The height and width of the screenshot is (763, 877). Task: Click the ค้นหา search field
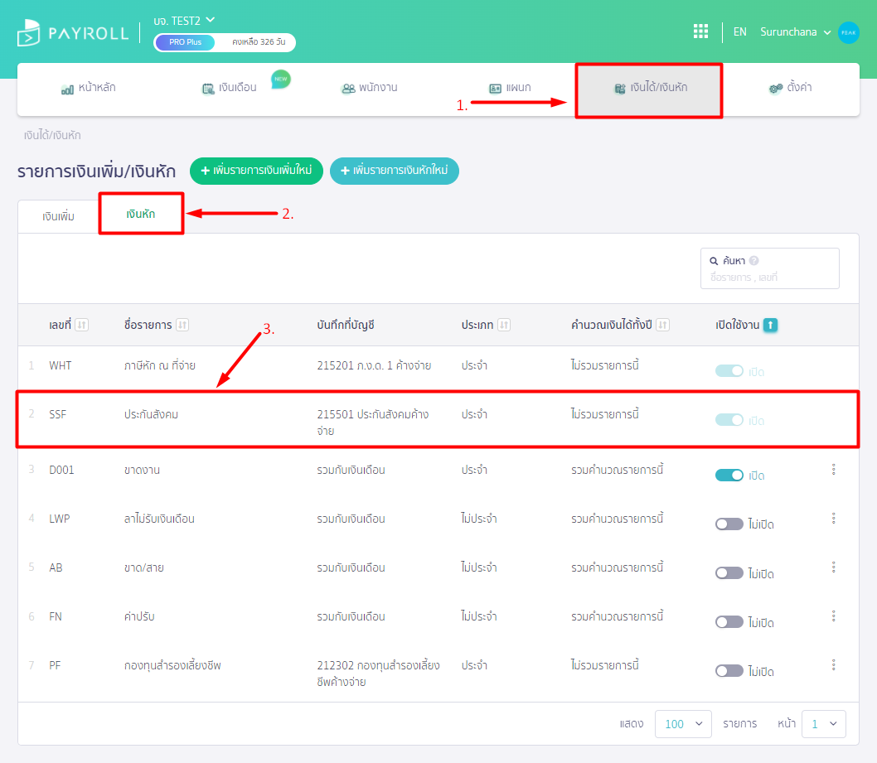pyautogui.click(x=769, y=278)
